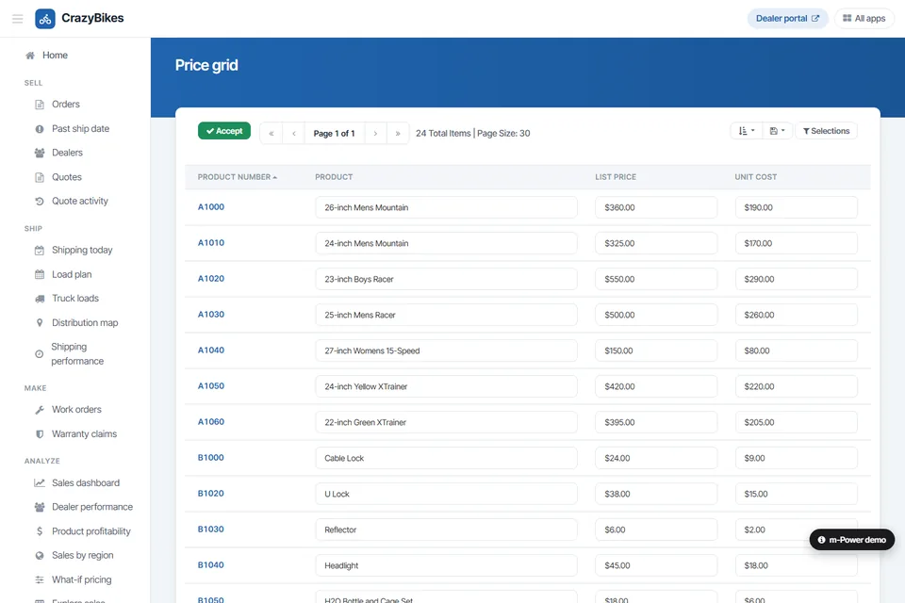Open Past ship date icon
Viewport: 905px width, 603px height.
click(40, 129)
